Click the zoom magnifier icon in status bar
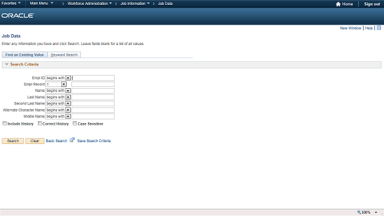Viewport: 384px width, 216px height. 359,212
